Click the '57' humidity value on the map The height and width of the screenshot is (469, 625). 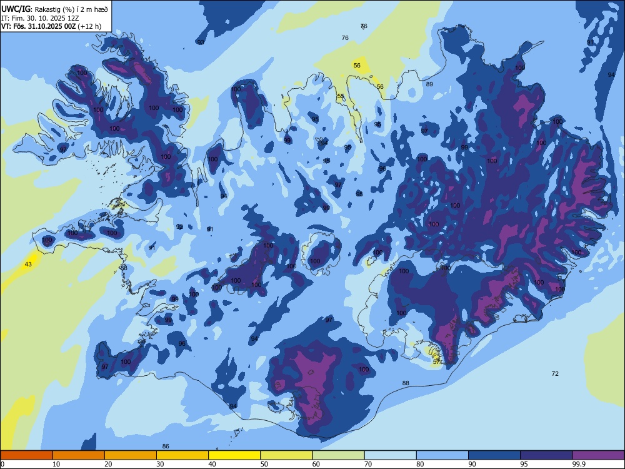tap(436, 361)
